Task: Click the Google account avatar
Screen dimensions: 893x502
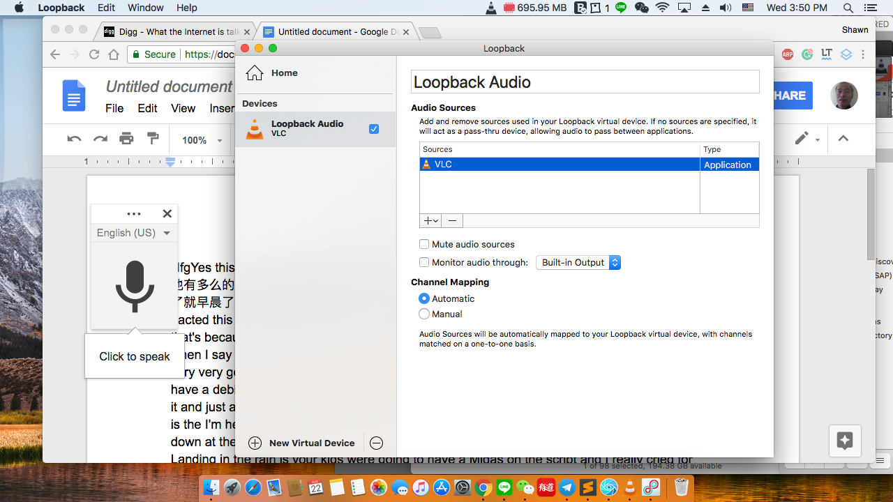Action: pyautogui.click(x=844, y=96)
